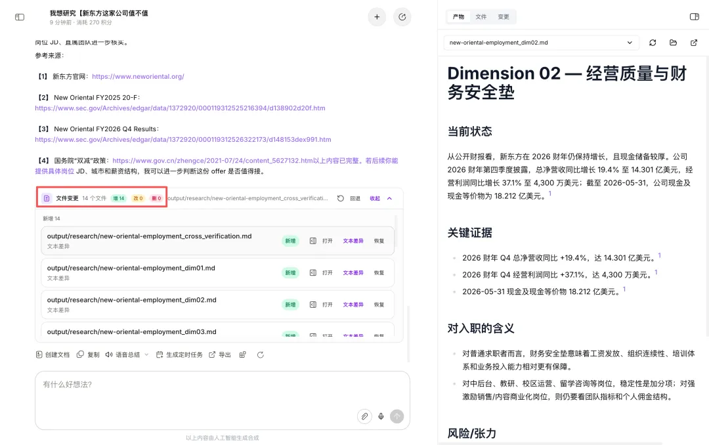
Task: Click the 关键证据 heading
Action: (470, 232)
